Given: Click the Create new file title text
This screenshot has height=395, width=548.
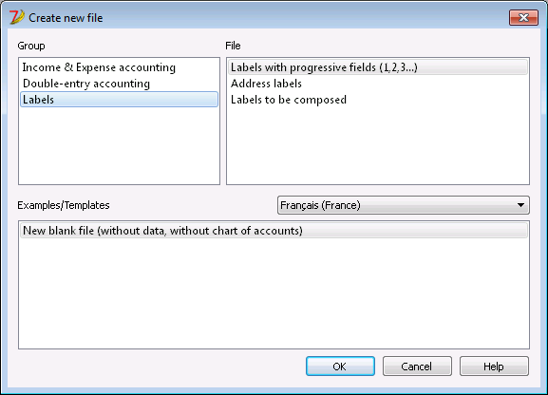Looking at the screenshot, I should (66, 18).
